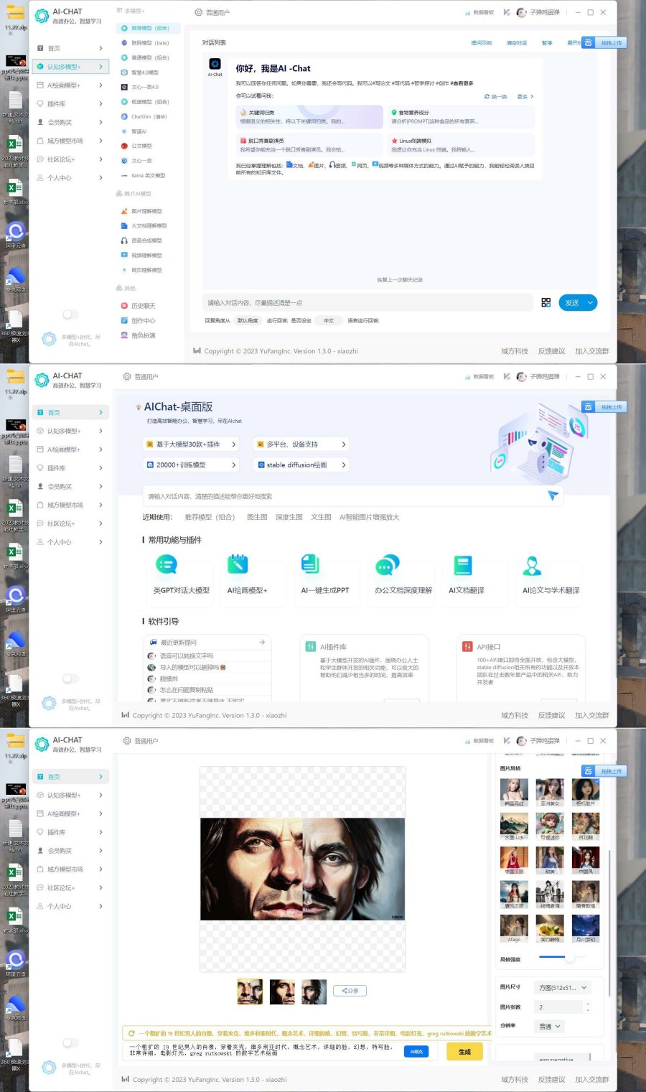Expand the 基于大模型30款+插件 dropdown
Image resolution: width=646 pixels, height=1092 pixels.
click(x=190, y=444)
